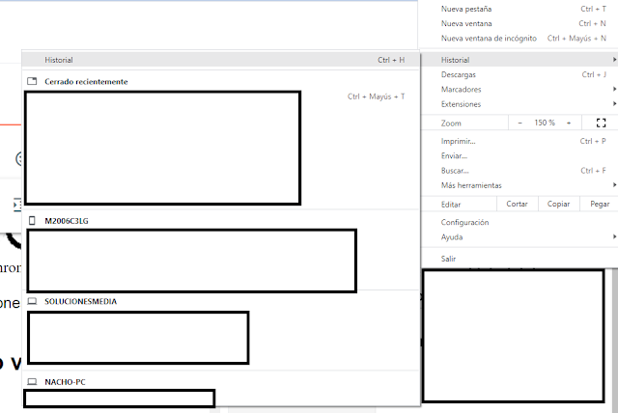
Task: Expand the Extensiones submenu
Action: pos(461,104)
